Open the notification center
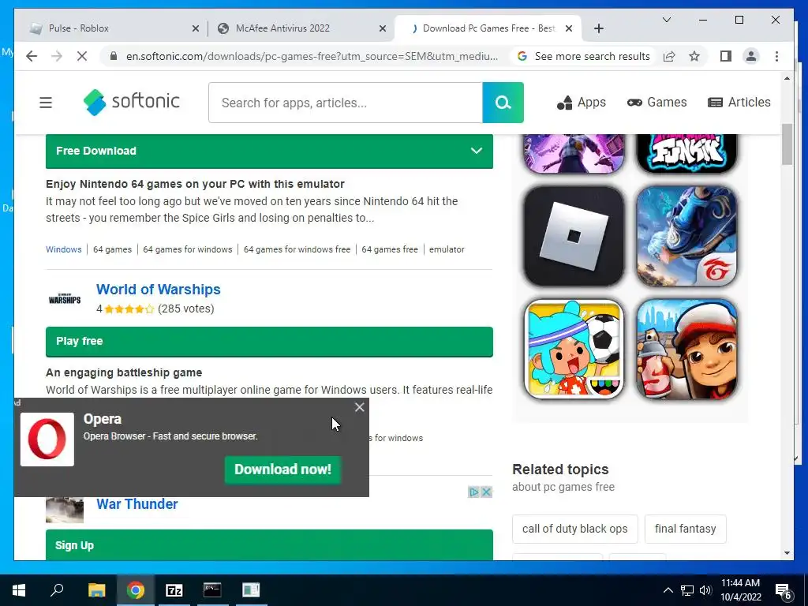The image size is (808, 606). point(784,590)
